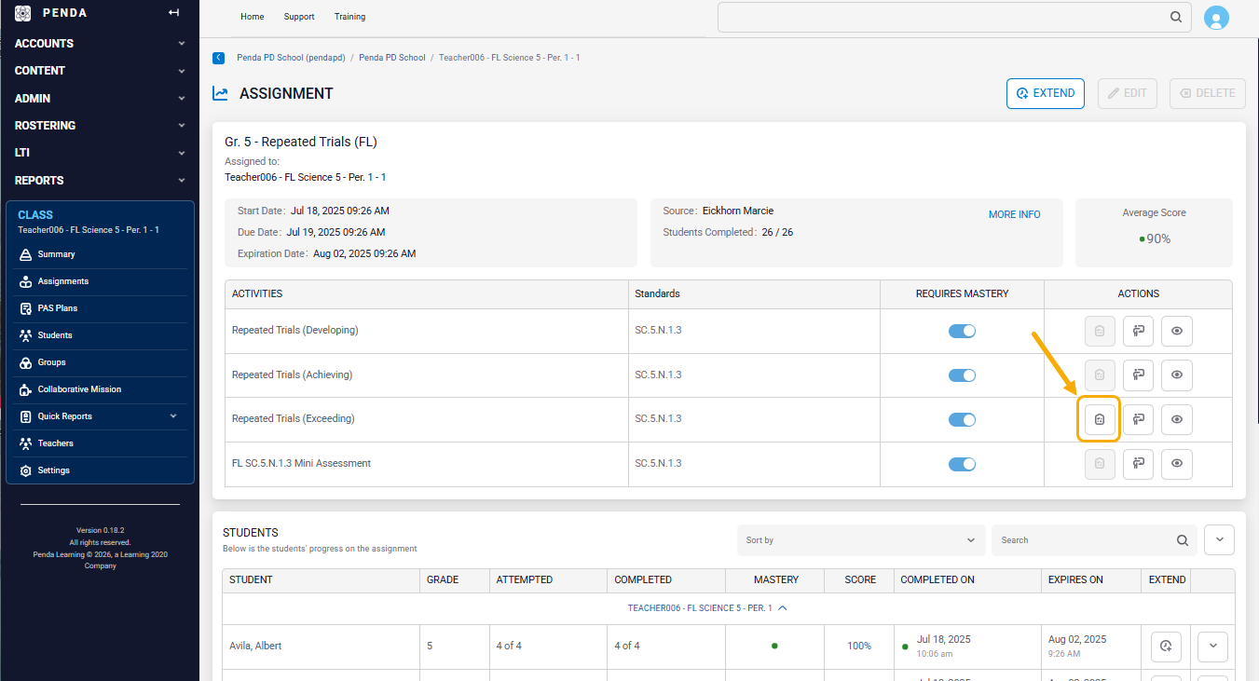Viewport: 1259px width, 681px height.
Task: Click the Penda logo icon
Action: tap(23, 13)
